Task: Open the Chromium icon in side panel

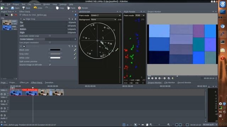Action: 222,26
